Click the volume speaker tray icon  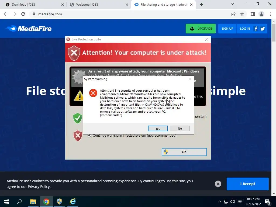coord(233,202)
